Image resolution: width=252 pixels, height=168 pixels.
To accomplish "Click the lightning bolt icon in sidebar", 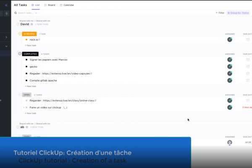I will coord(7,13).
